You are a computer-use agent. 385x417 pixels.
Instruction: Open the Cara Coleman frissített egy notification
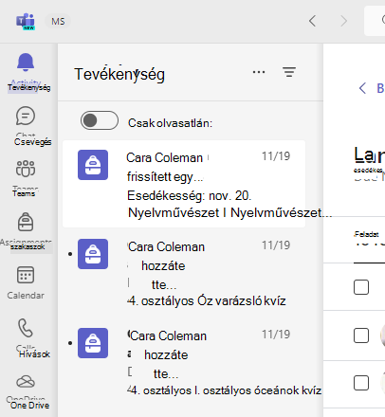pyautogui.click(x=184, y=184)
